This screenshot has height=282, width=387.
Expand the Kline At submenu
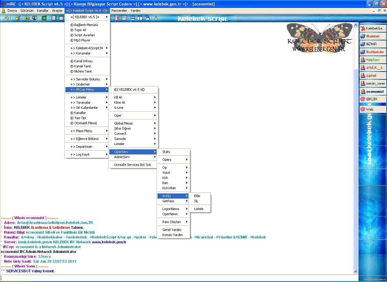pyautogui.click(x=134, y=102)
